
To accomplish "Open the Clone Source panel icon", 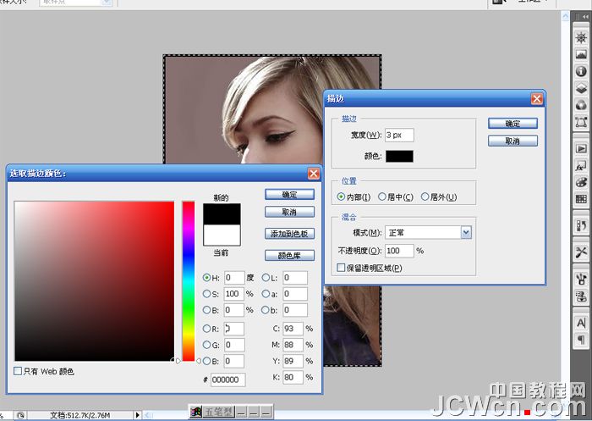I will click(x=581, y=296).
